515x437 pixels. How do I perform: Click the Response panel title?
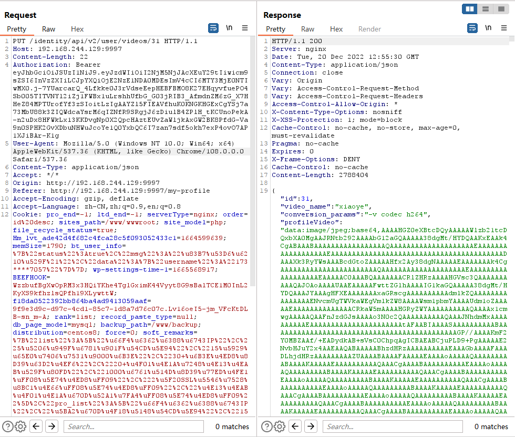click(x=282, y=15)
